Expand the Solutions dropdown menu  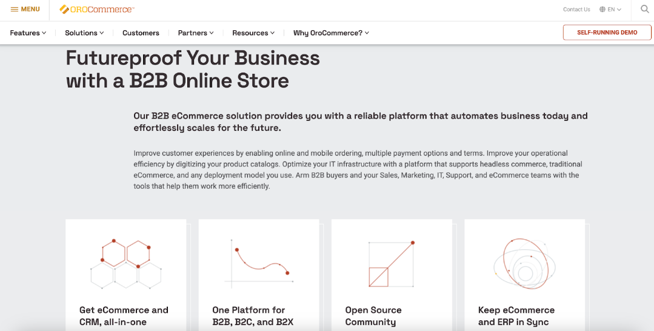pyautogui.click(x=84, y=33)
